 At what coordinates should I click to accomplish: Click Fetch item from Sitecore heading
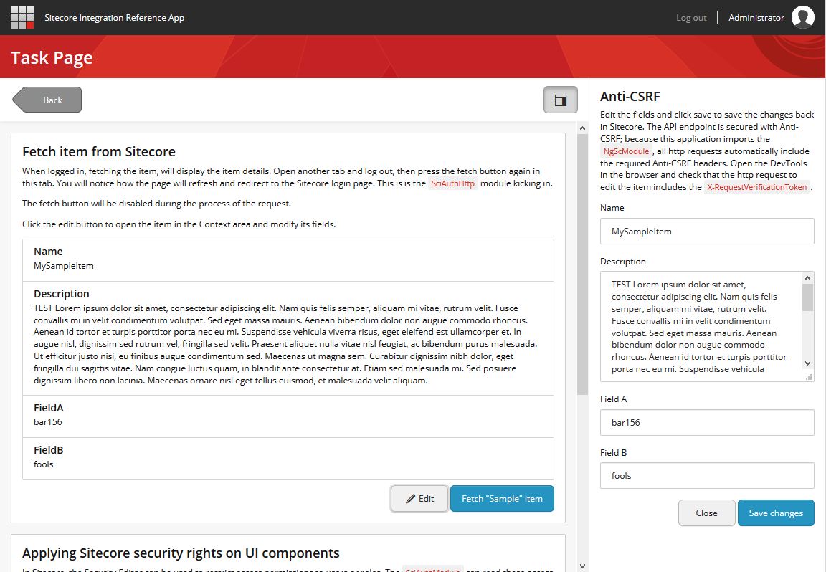[x=99, y=152]
